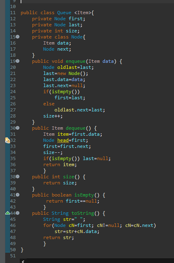The height and width of the screenshot is (263, 174).
Task: Click the return str statement on line 48
Action: (x=59, y=238)
